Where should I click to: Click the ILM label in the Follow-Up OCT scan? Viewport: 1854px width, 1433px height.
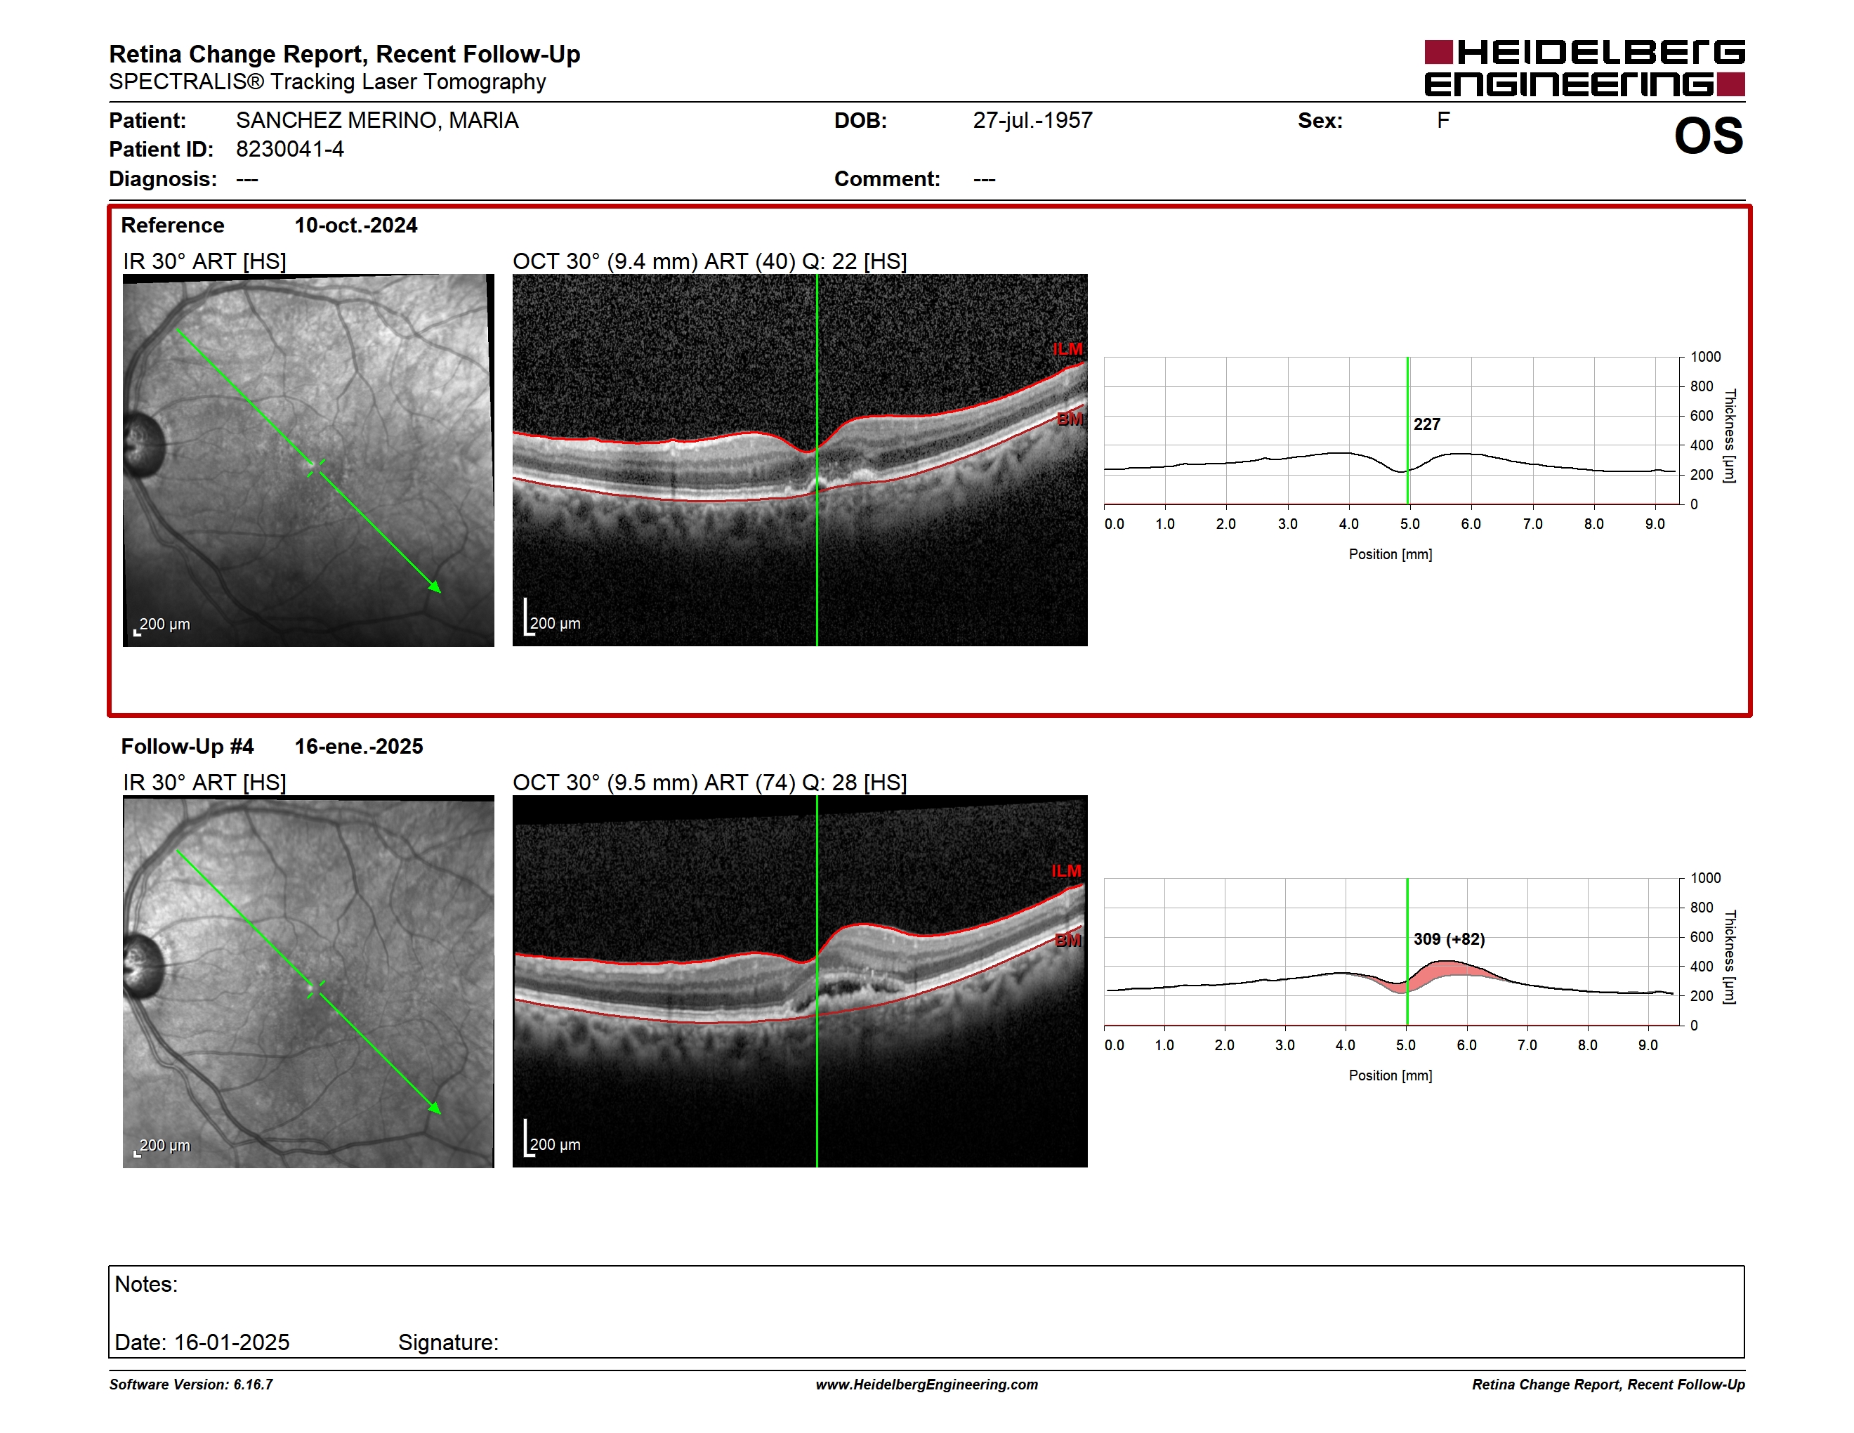point(1066,872)
